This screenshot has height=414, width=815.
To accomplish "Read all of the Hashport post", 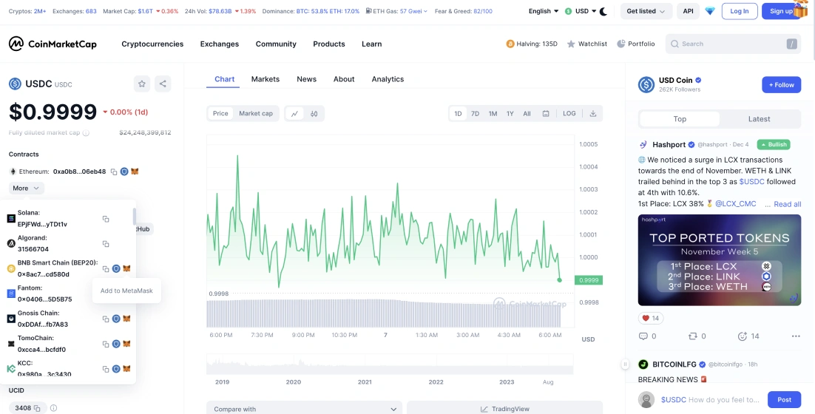I will tap(787, 204).
